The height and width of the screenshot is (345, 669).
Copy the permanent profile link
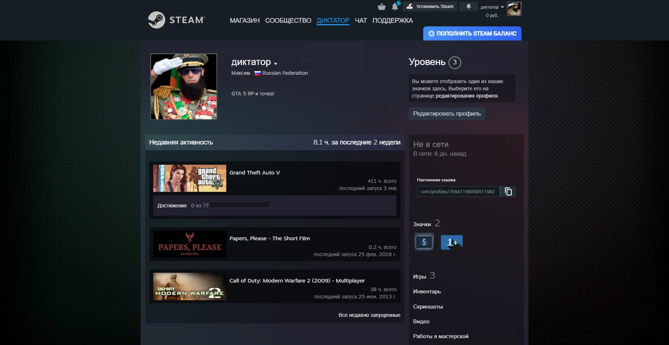pyautogui.click(x=508, y=191)
